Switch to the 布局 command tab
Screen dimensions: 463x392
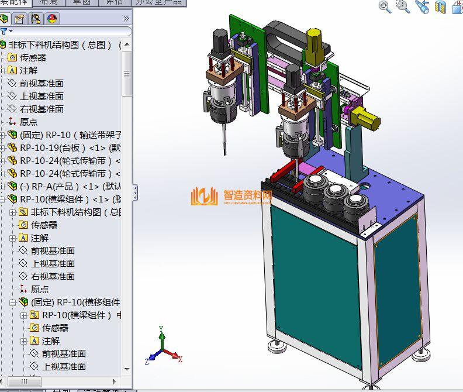coord(49,2)
